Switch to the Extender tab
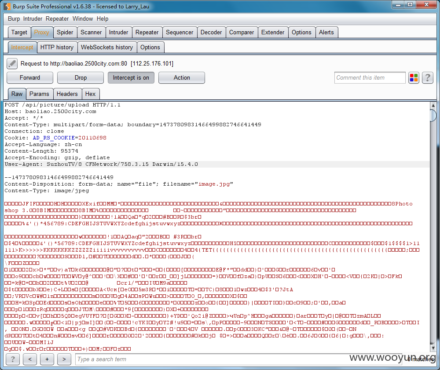This screenshot has width=440, height=370. (273, 32)
